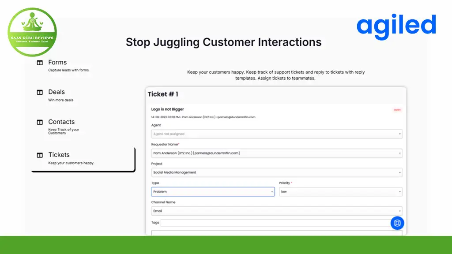Click the Logo is not Bigger subject

pyautogui.click(x=167, y=109)
